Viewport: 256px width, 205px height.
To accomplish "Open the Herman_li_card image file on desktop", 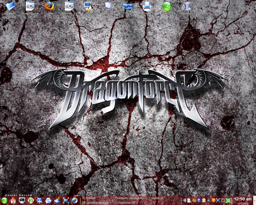I will 69,10.
